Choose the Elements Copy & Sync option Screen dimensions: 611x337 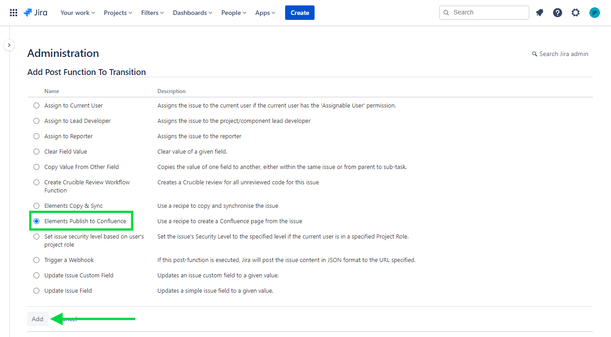point(37,206)
